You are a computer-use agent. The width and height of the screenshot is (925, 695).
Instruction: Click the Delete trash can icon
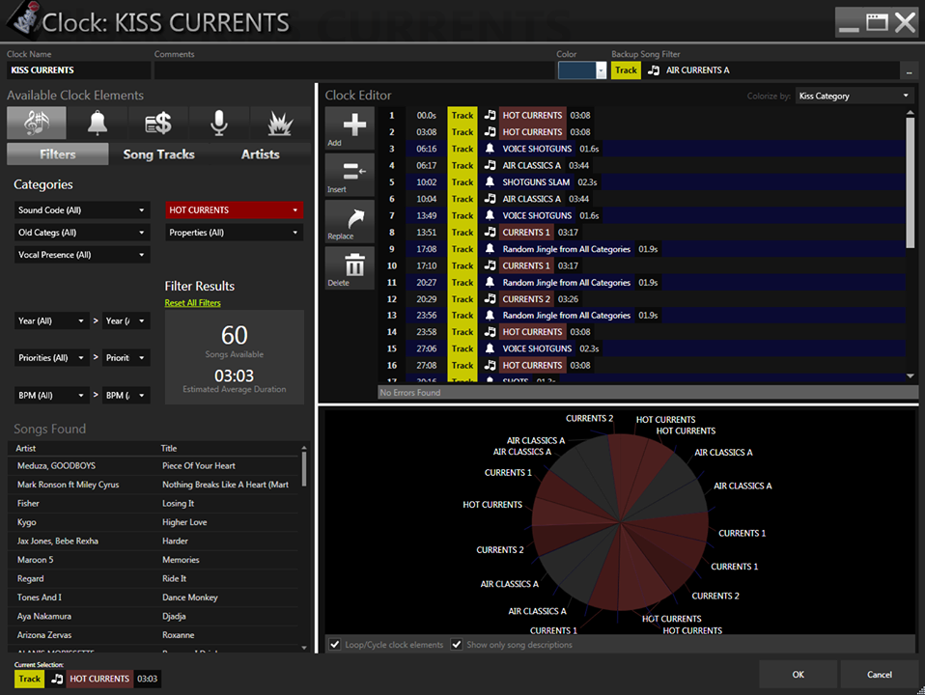pos(350,267)
